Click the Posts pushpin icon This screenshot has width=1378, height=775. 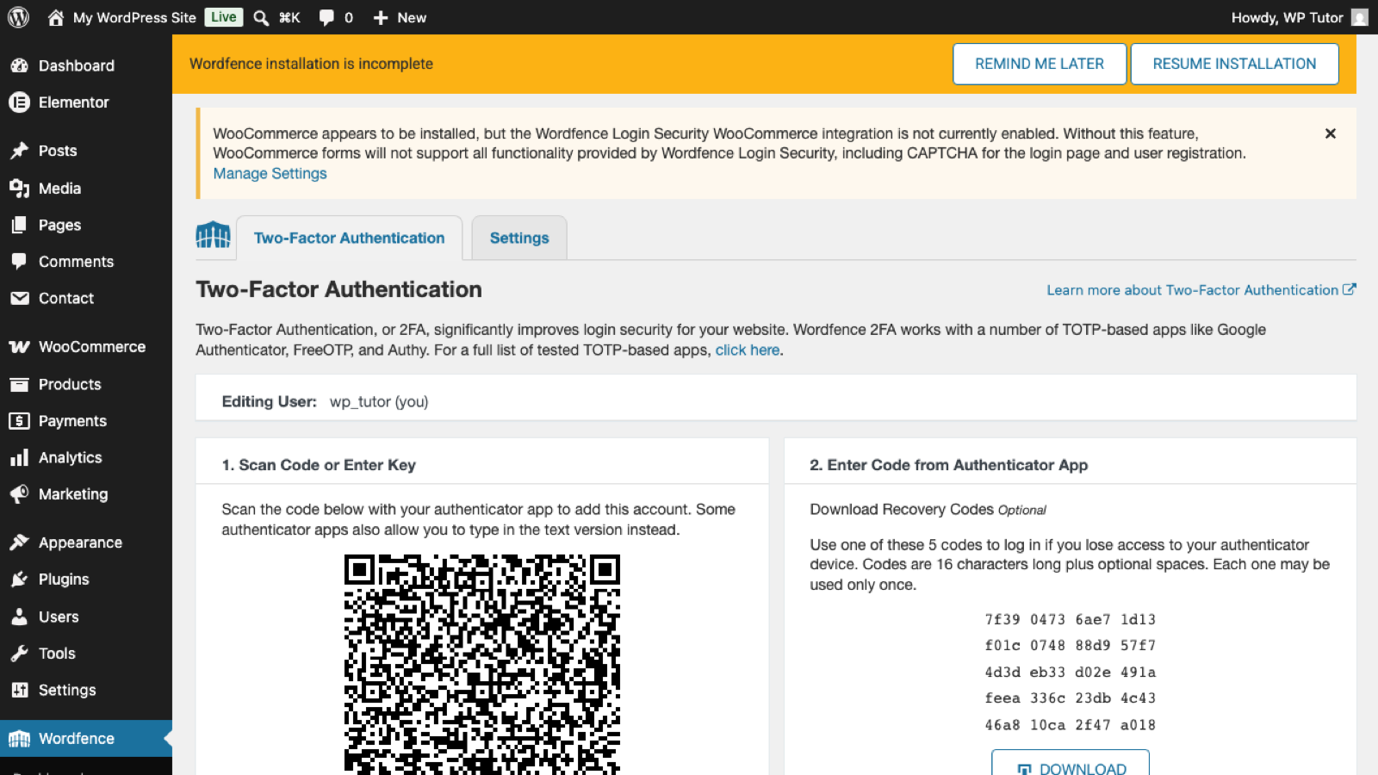point(19,151)
